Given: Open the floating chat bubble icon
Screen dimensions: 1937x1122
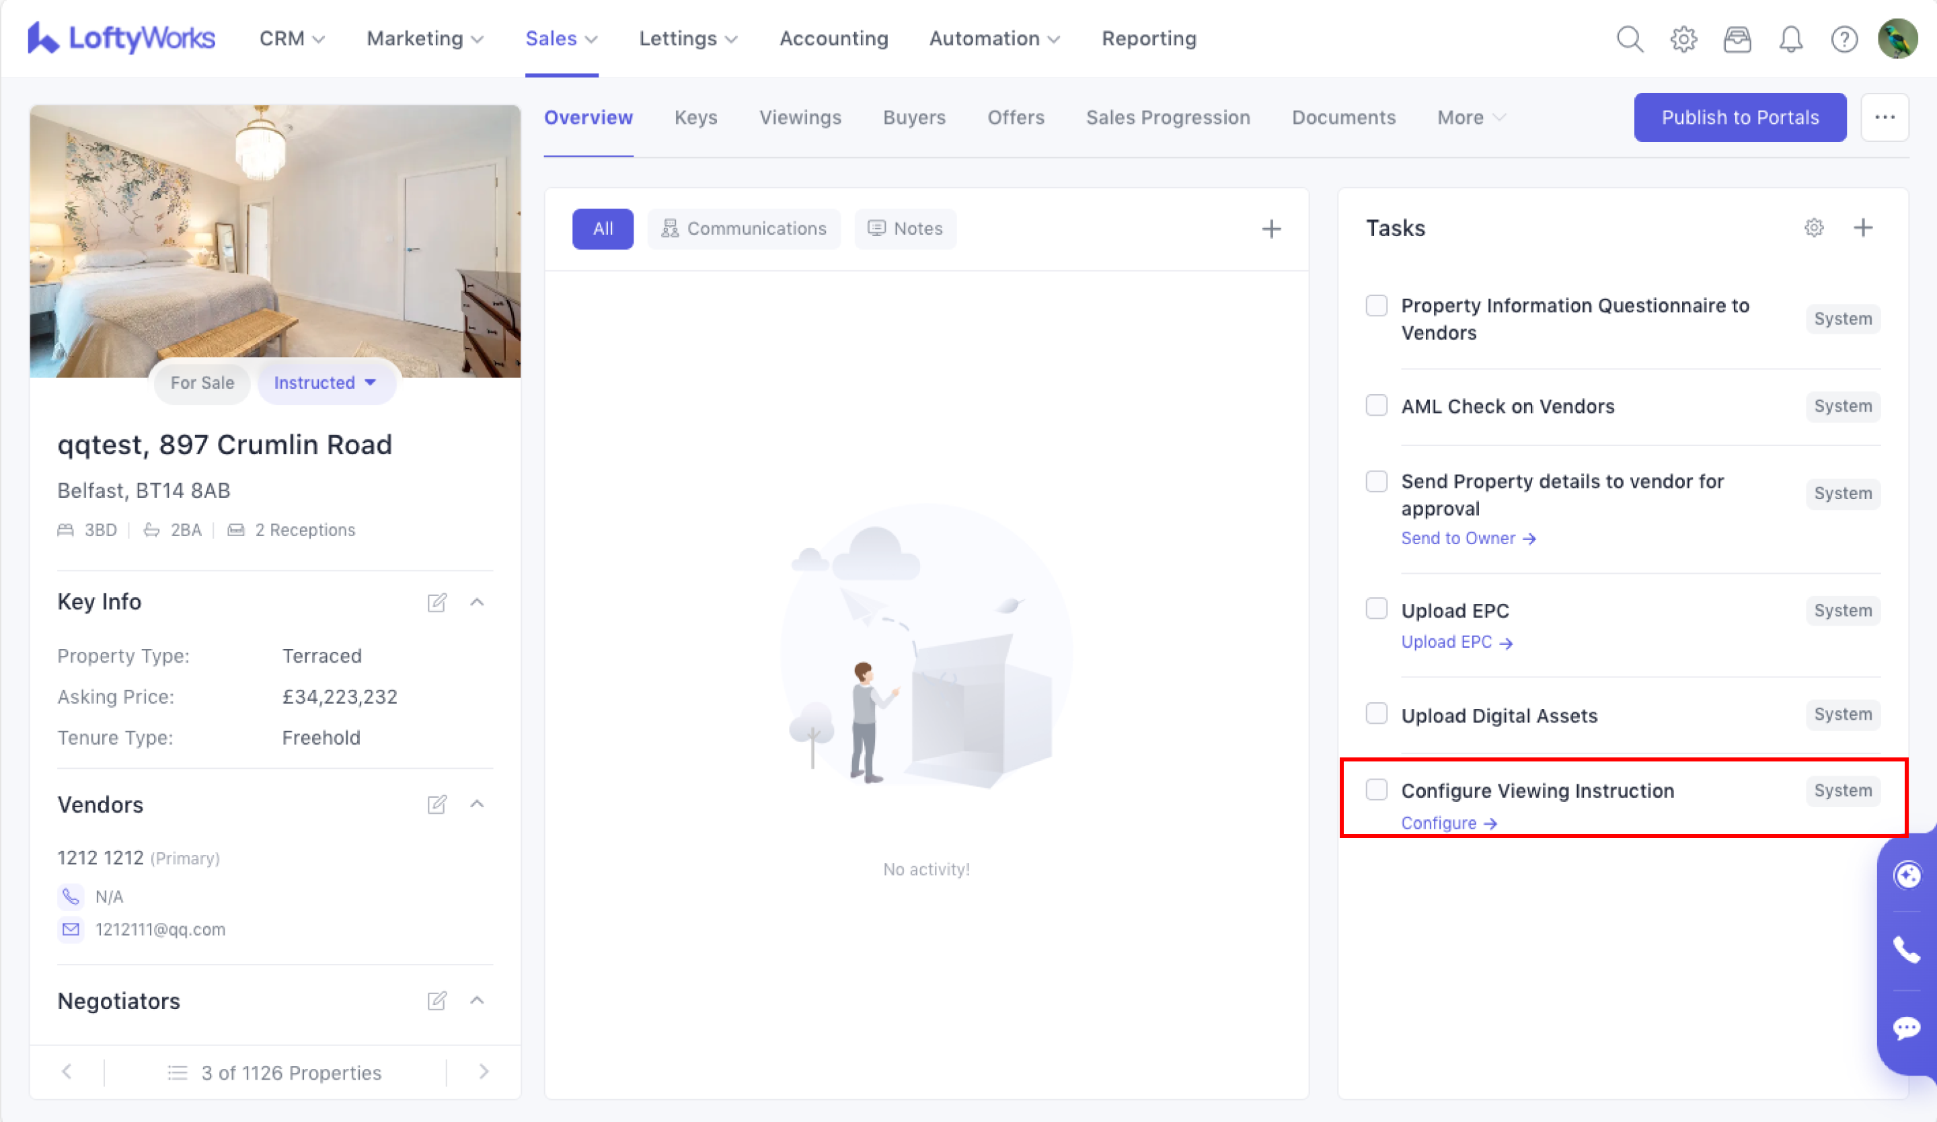Looking at the screenshot, I should (x=1906, y=1027).
